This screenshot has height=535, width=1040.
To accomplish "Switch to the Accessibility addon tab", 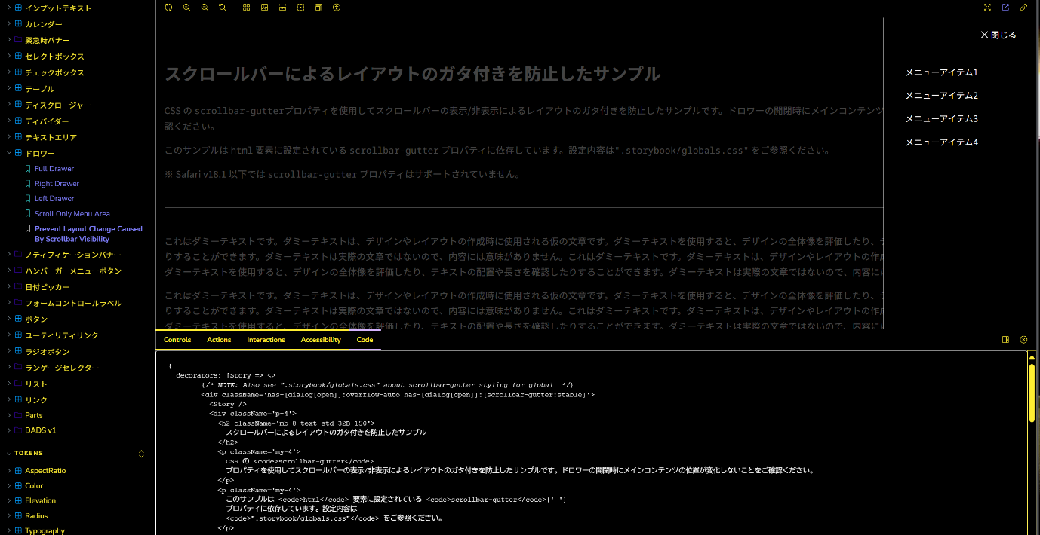I will (x=321, y=340).
